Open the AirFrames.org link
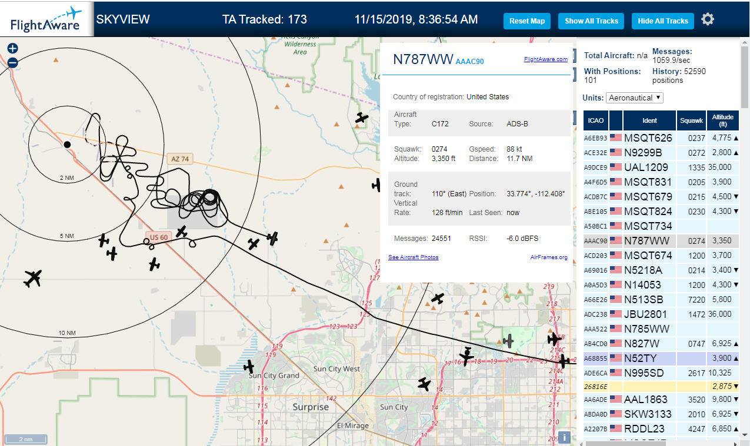 pyautogui.click(x=549, y=257)
